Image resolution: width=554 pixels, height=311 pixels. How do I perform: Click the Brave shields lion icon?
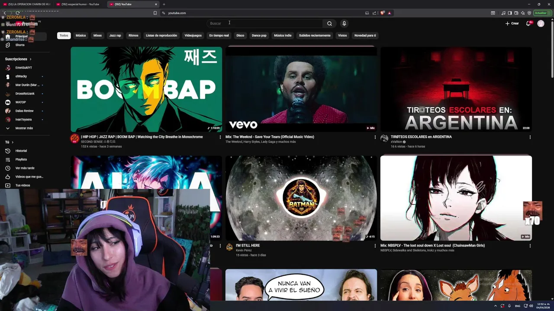[x=382, y=13]
